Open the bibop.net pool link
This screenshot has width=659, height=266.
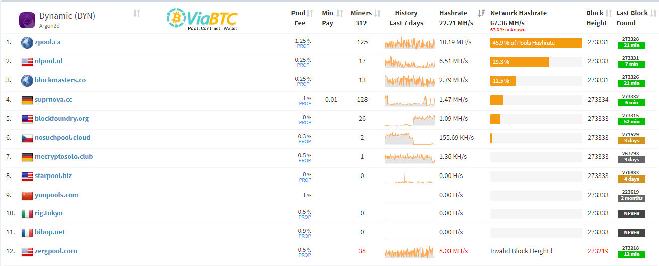point(50,232)
